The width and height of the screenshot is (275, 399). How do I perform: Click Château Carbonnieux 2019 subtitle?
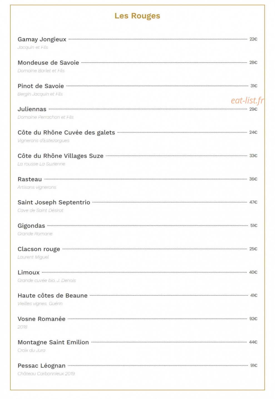point(46,374)
